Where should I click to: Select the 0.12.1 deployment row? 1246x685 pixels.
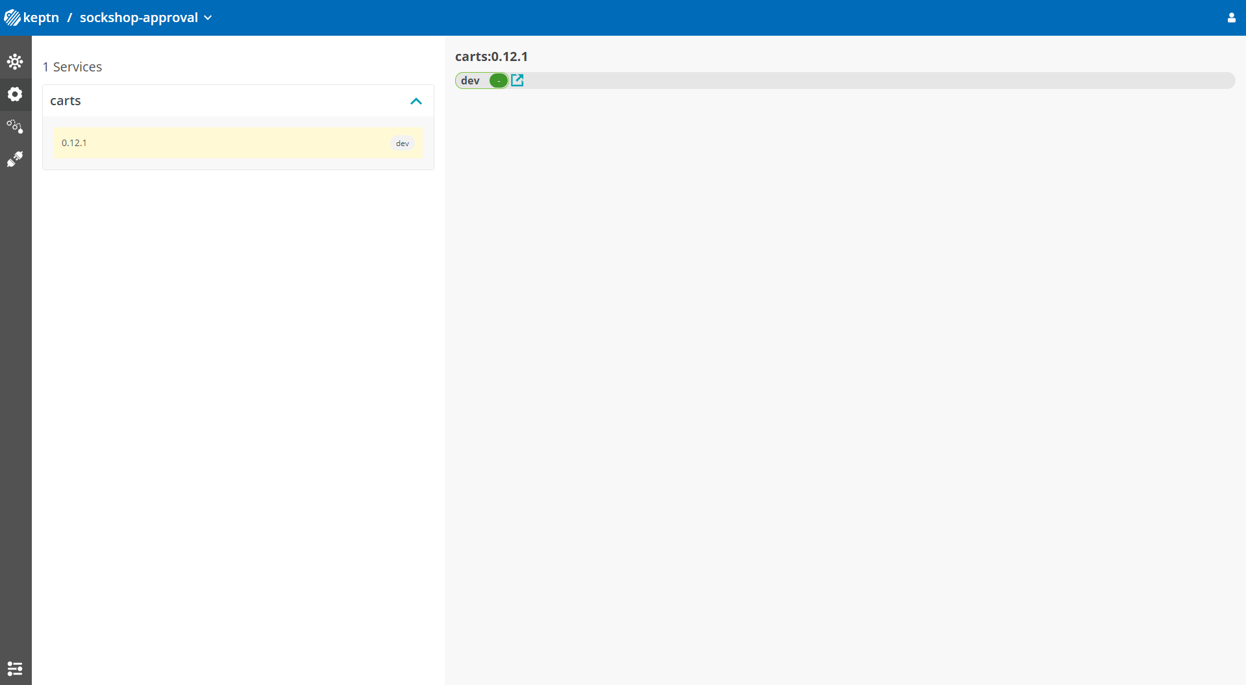pyautogui.click(x=238, y=143)
